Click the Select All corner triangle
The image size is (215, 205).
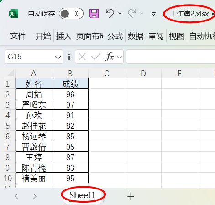[x=10, y=73]
